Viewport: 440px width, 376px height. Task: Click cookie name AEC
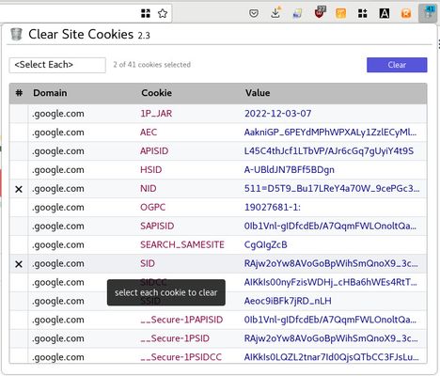[x=149, y=133]
